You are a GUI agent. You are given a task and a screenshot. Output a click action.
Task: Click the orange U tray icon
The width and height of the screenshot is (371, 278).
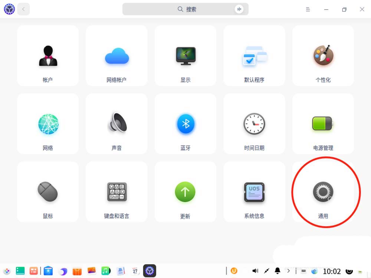pyautogui.click(x=234, y=271)
